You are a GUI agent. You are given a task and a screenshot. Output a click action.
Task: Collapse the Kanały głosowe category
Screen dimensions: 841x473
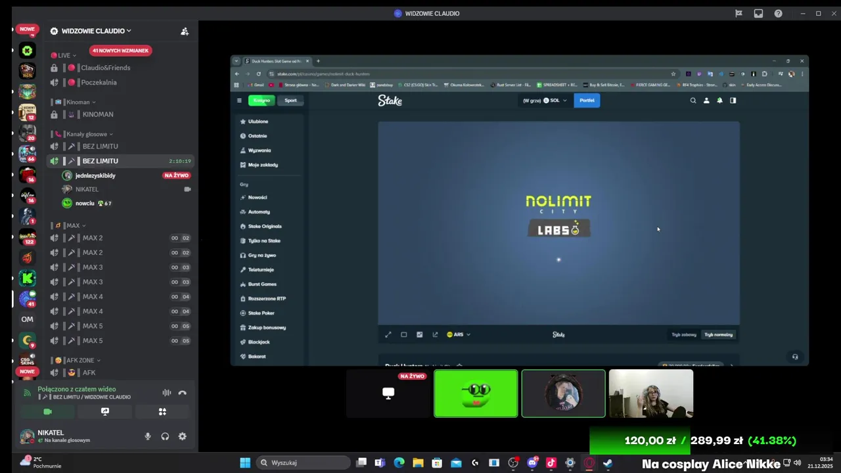point(88,134)
